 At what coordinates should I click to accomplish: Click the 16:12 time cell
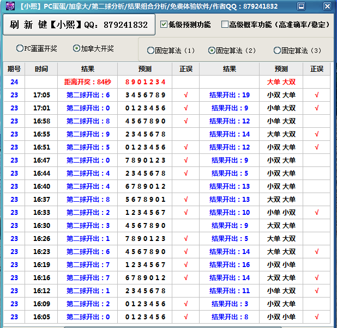pos(41,291)
